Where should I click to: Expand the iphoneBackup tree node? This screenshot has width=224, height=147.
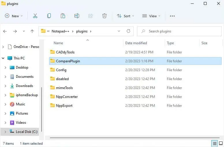pyautogui.click(x=5, y=95)
